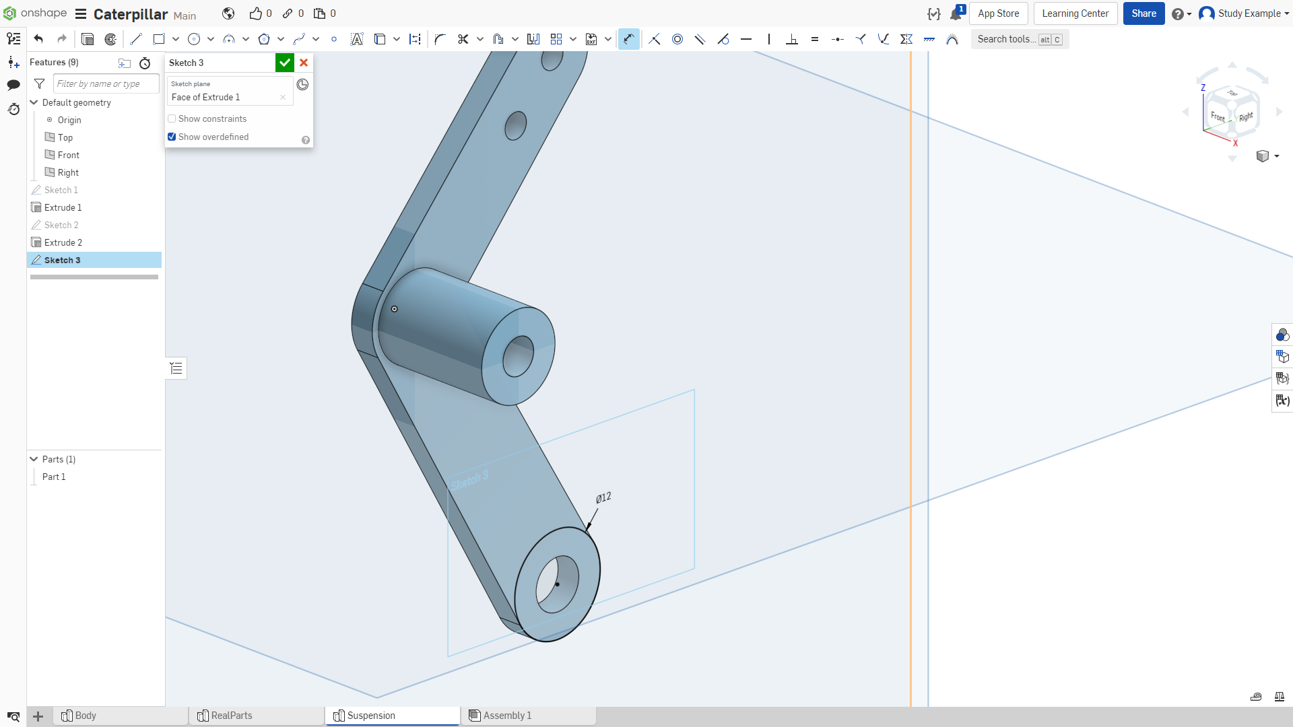Apply the Concentric constraint

(x=677, y=39)
